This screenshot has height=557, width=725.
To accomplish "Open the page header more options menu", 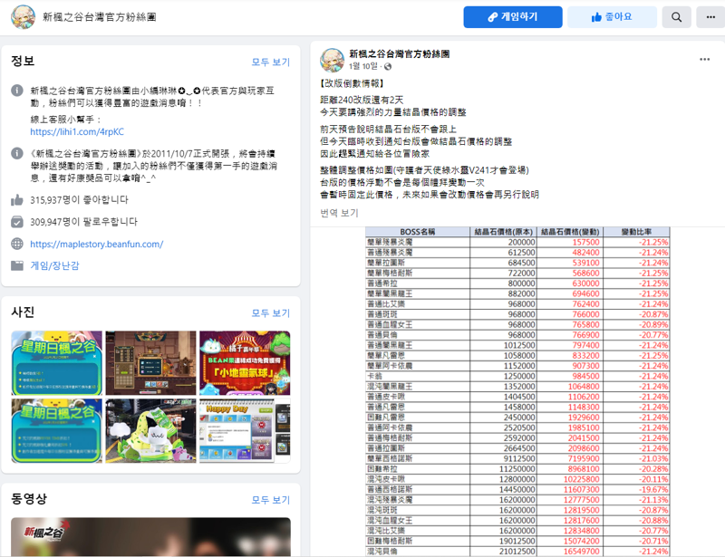I will pos(710,17).
